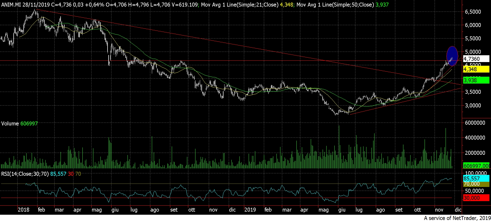This screenshot has height=221, width=491.
Task: Click the NetTrader service credit text
Action: pyautogui.click(x=457, y=218)
